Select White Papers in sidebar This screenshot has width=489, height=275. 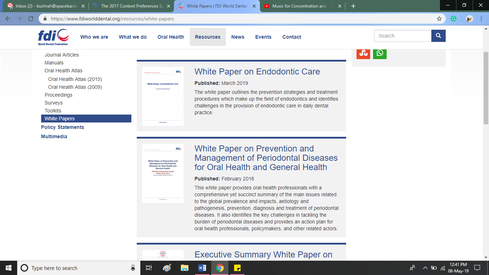click(86, 119)
